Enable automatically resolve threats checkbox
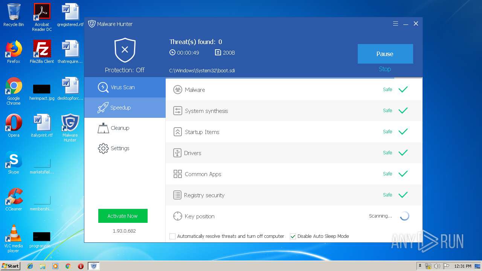Screen dimensions: 482x271 click(172, 236)
